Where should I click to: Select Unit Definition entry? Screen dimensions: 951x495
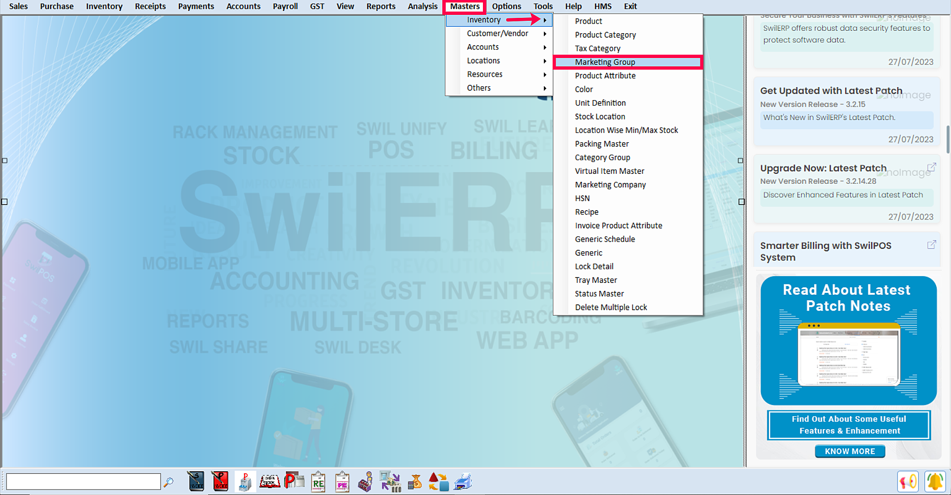628,103
